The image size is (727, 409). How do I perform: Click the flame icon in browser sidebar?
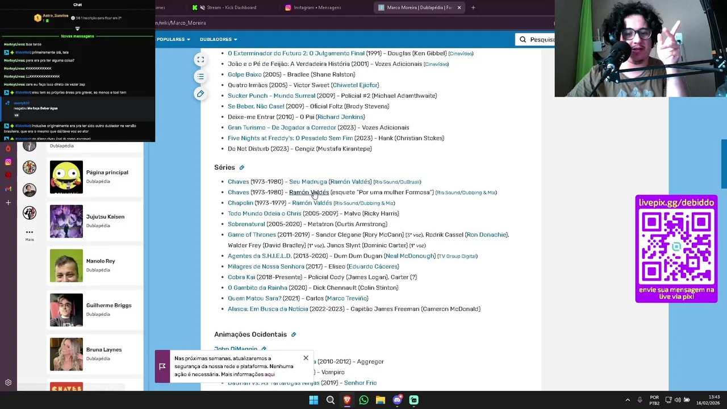[x=8, y=148]
